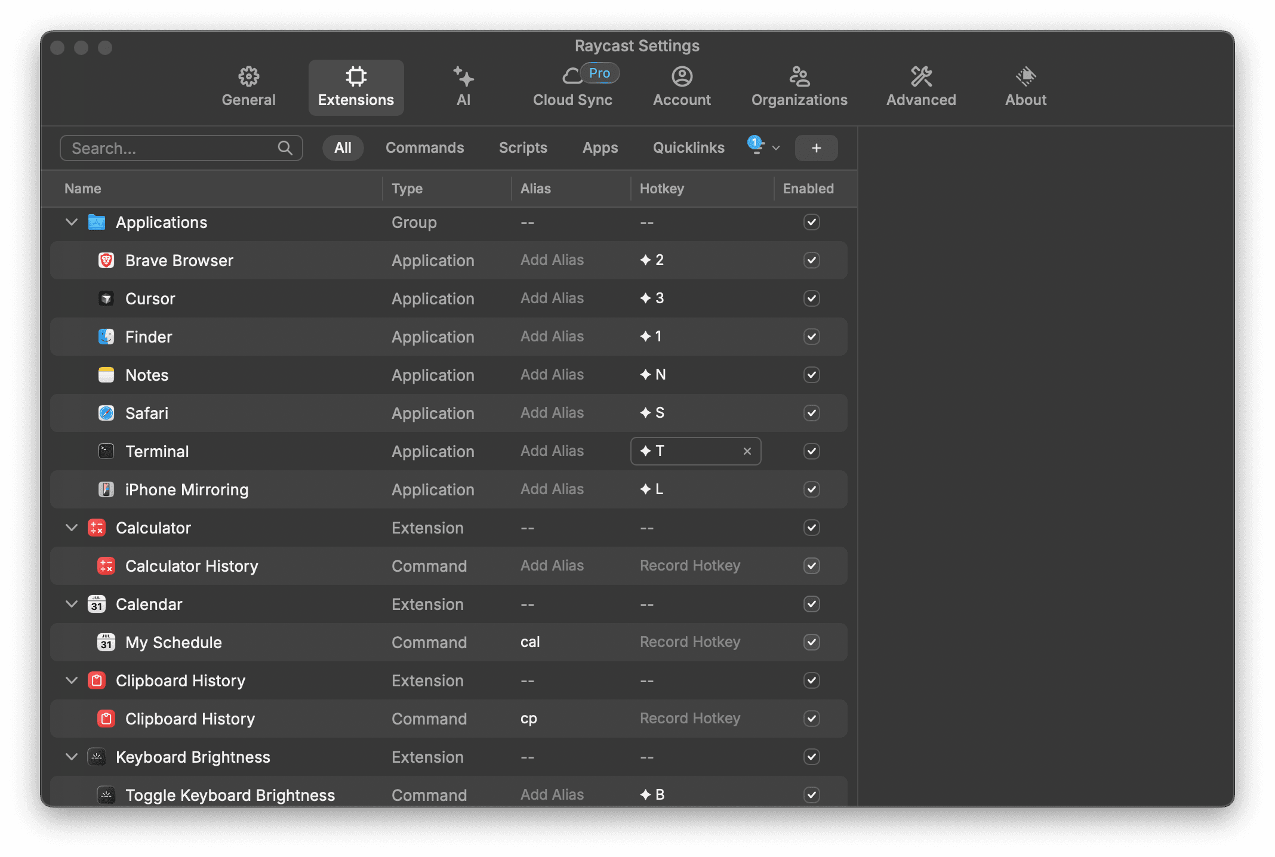Collapse the Calendar extension group
Image resolution: width=1275 pixels, height=857 pixels.
click(x=72, y=604)
